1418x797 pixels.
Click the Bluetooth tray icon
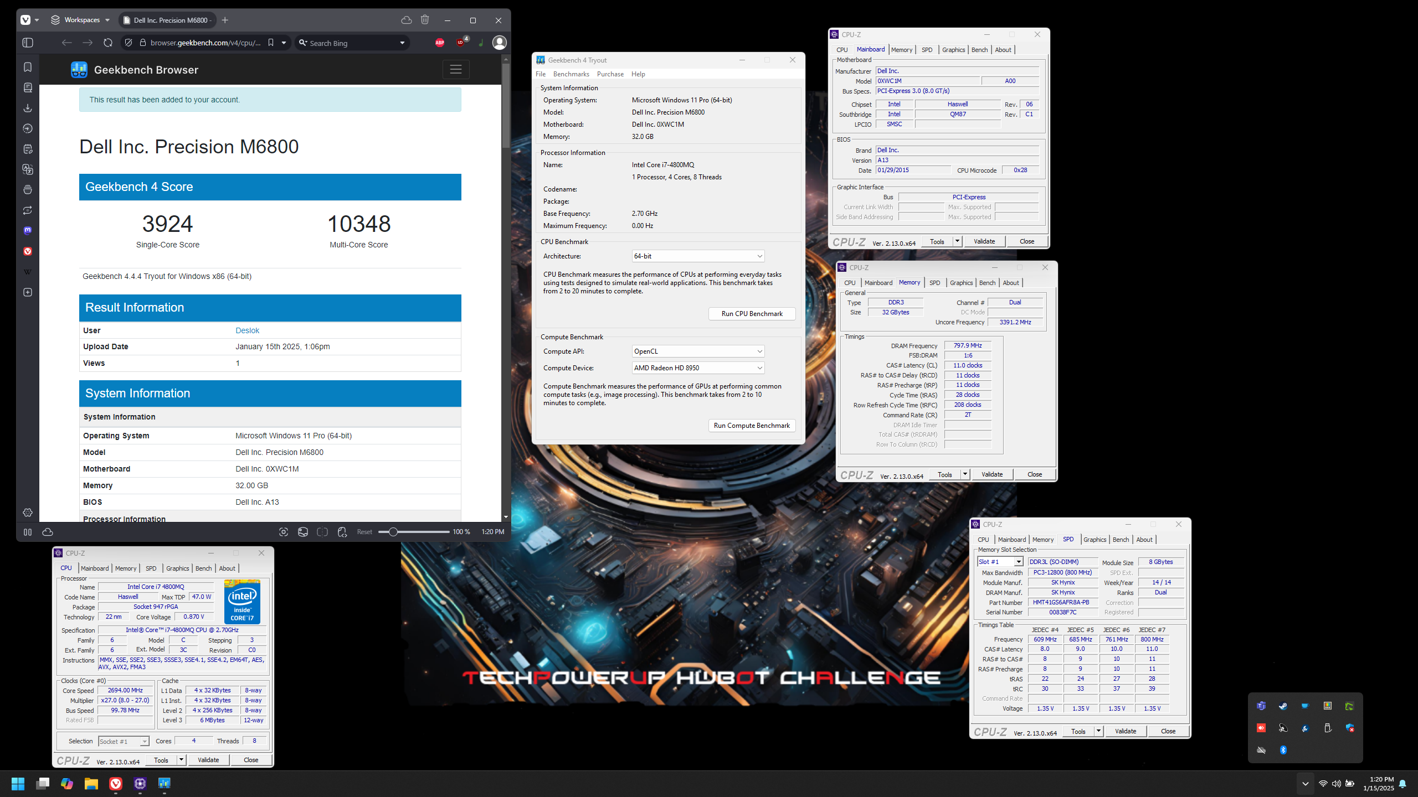coord(1283,750)
